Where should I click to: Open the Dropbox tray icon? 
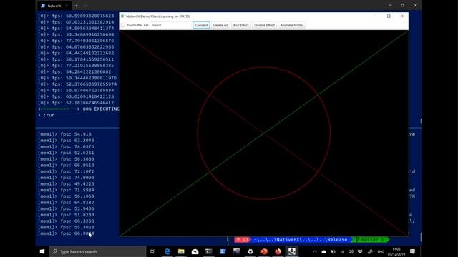[360, 251]
